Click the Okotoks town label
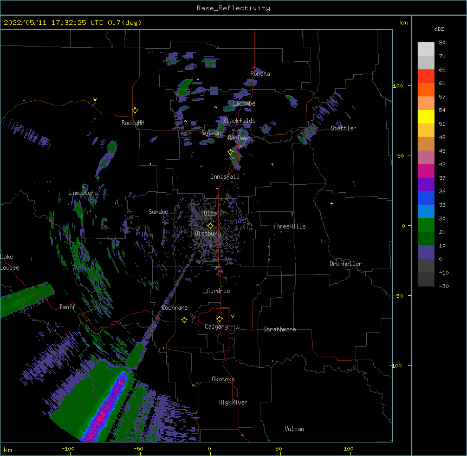This screenshot has height=456, width=467. (223, 379)
